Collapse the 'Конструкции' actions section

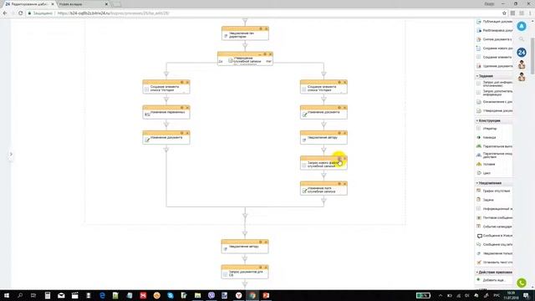488,120
